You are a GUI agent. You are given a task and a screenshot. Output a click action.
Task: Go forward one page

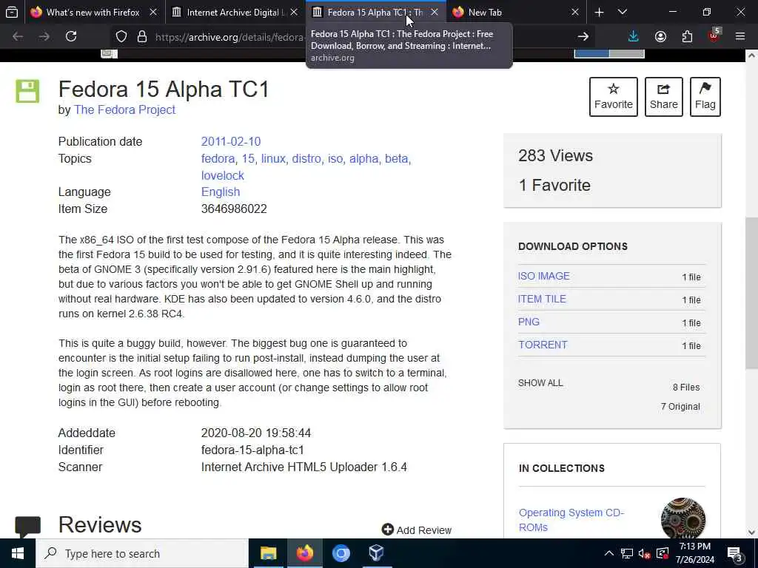[x=44, y=36]
